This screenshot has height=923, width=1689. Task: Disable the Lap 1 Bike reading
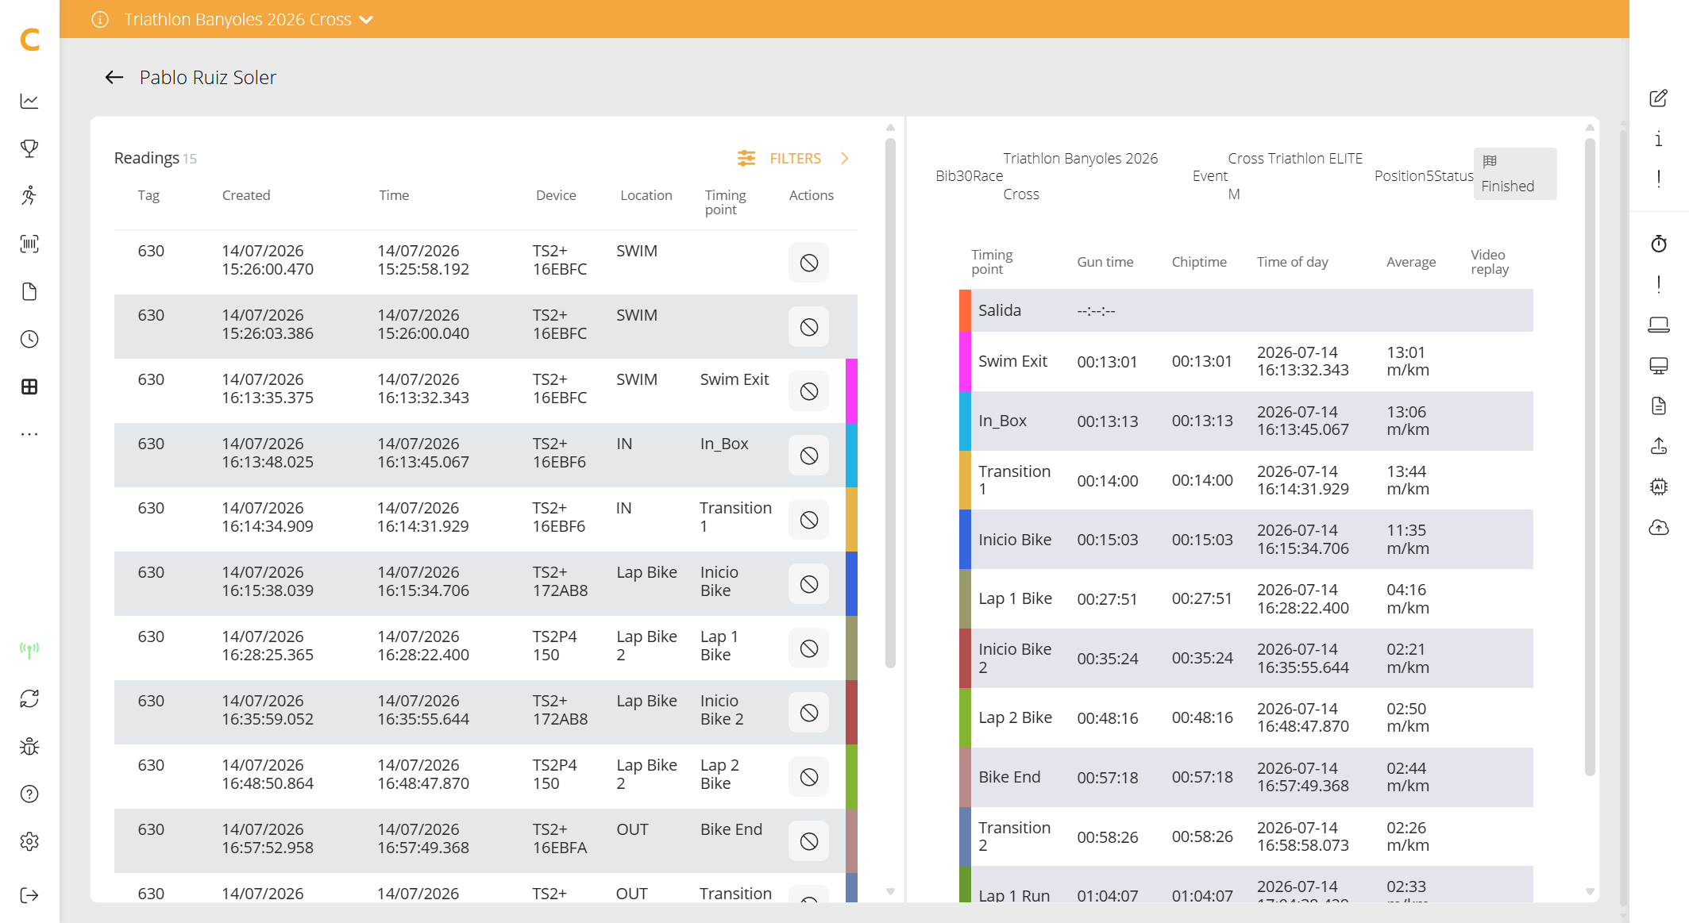808,648
